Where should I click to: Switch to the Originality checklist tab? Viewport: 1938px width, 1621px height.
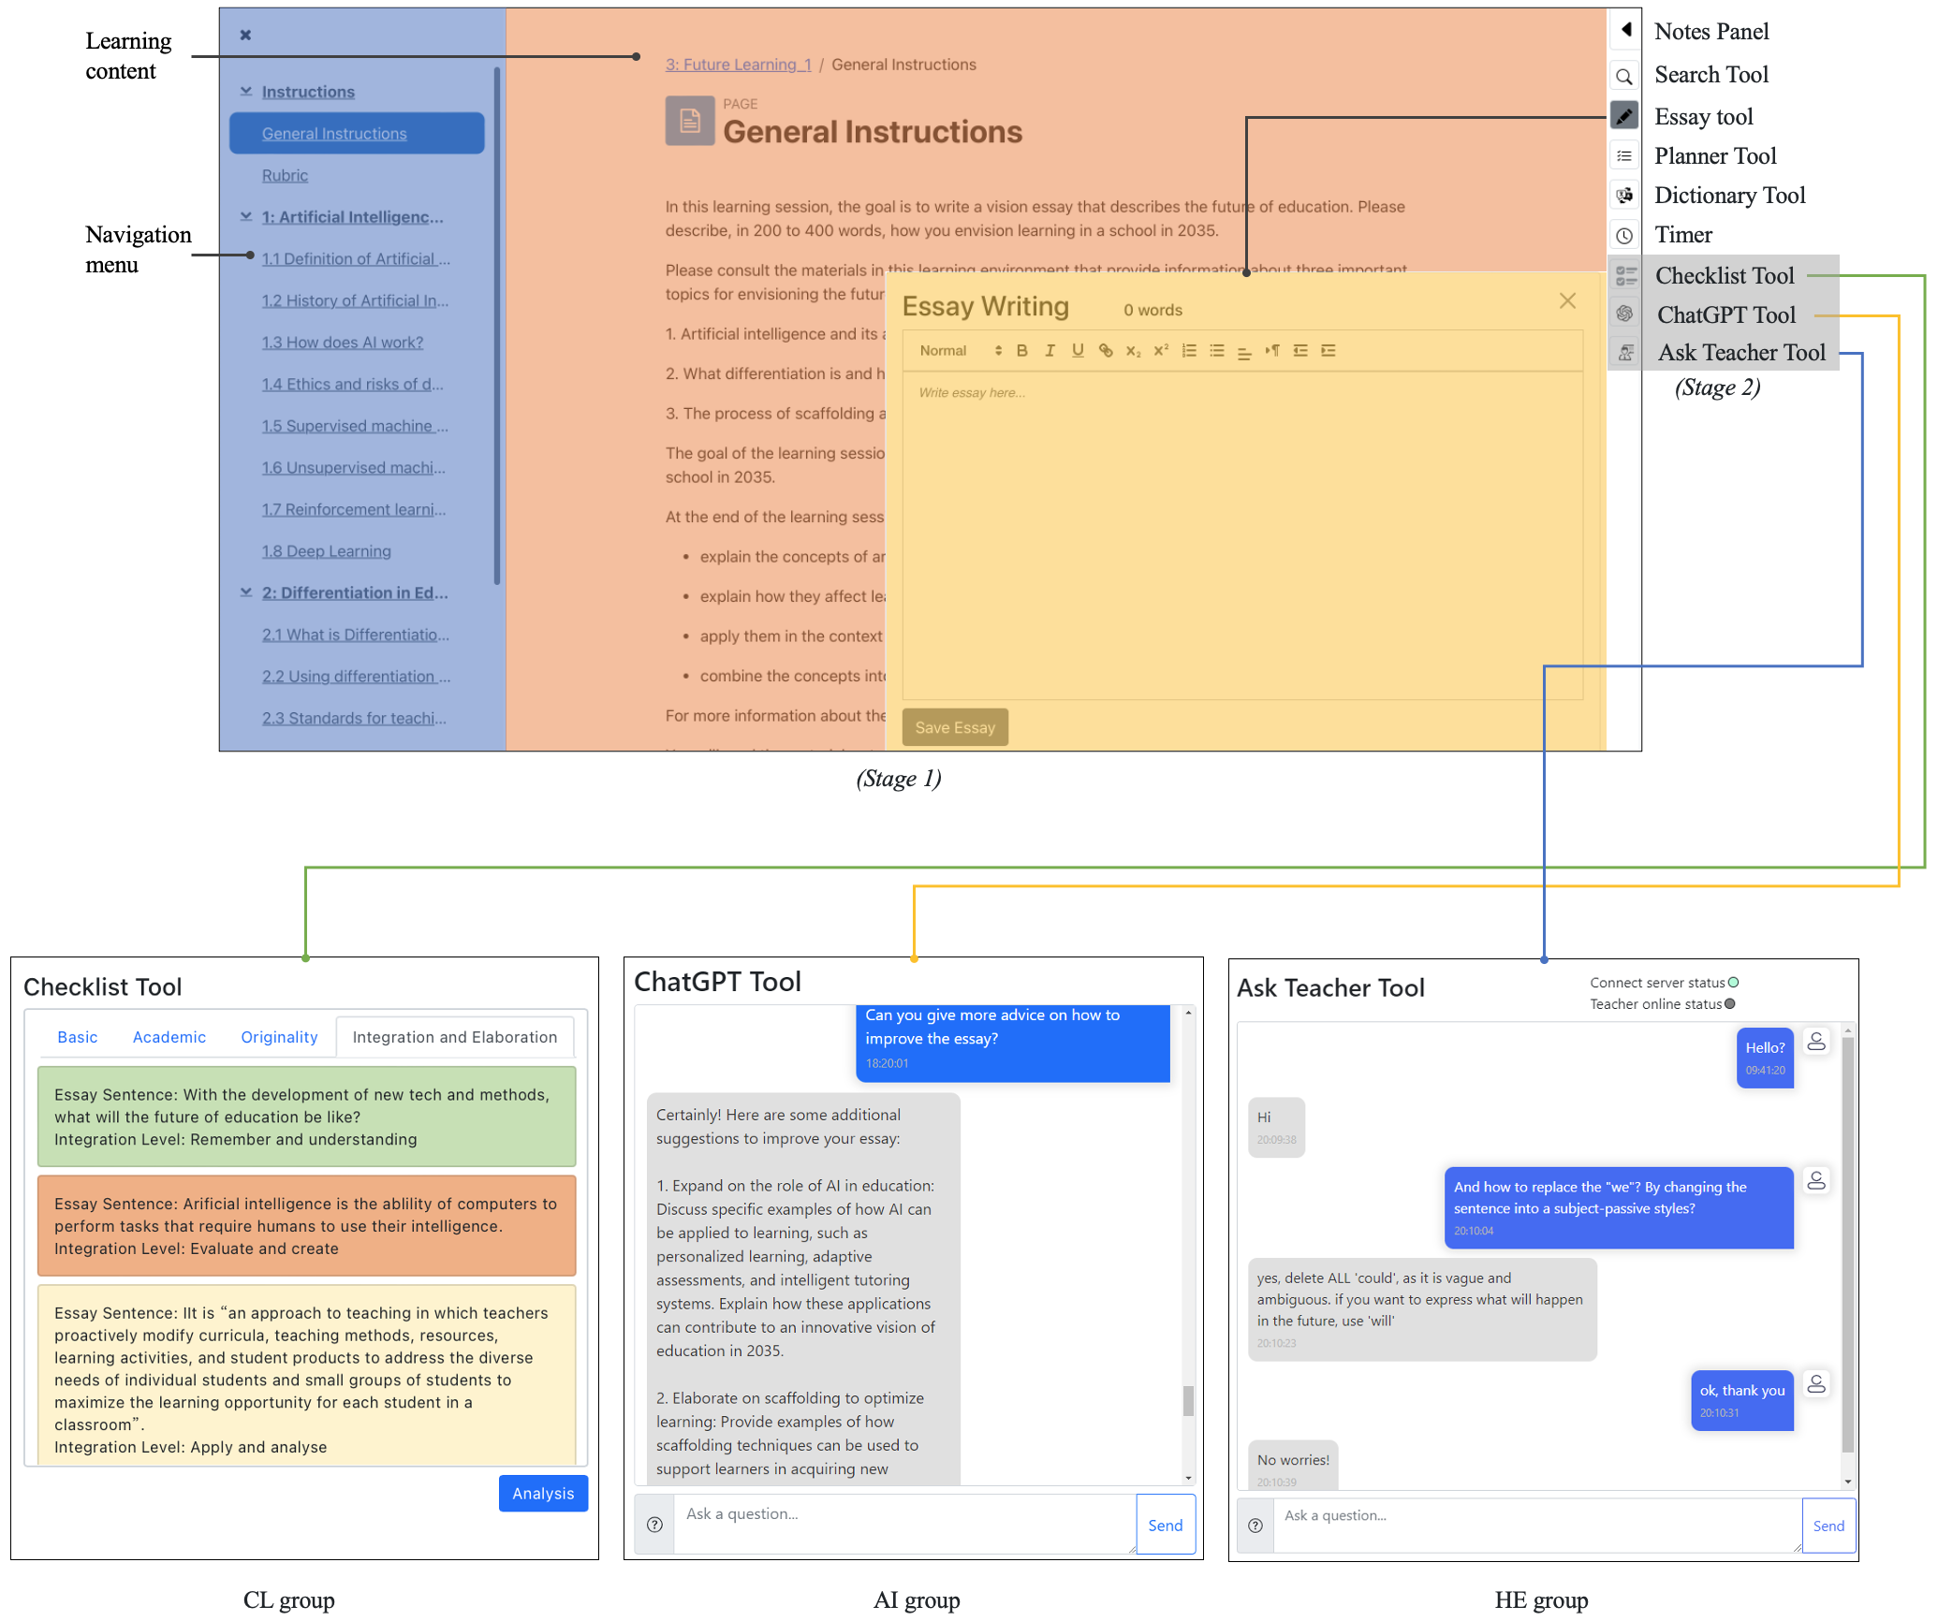pyautogui.click(x=279, y=1037)
